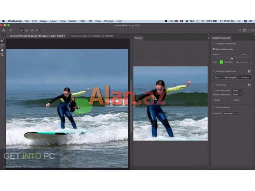Open the workspace layout switcher icon
This screenshot has height=191, width=255.
click(245, 30)
